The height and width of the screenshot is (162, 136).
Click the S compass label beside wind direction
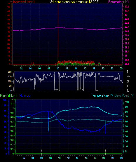click(x=128, y=81)
